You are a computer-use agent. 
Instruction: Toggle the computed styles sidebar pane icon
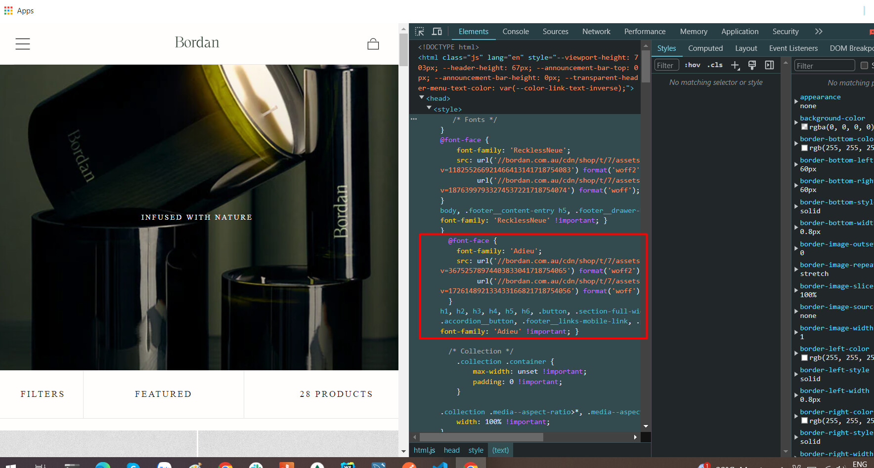(769, 65)
